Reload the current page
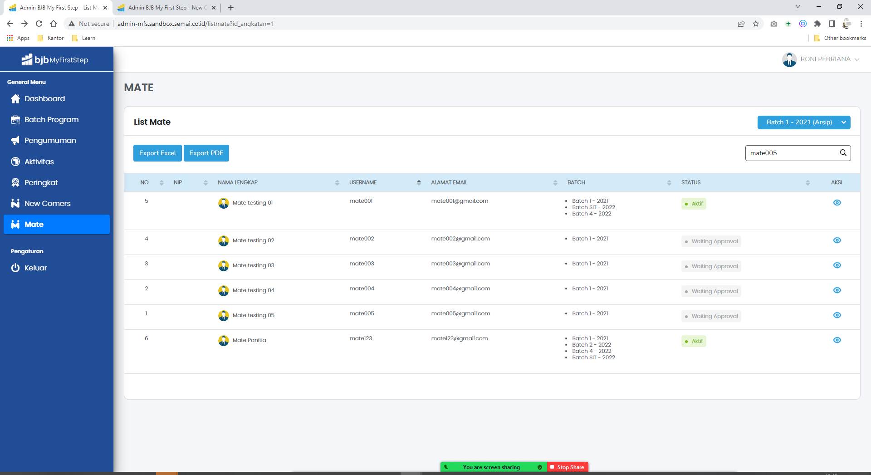The width and height of the screenshot is (871, 475). (x=39, y=24)
